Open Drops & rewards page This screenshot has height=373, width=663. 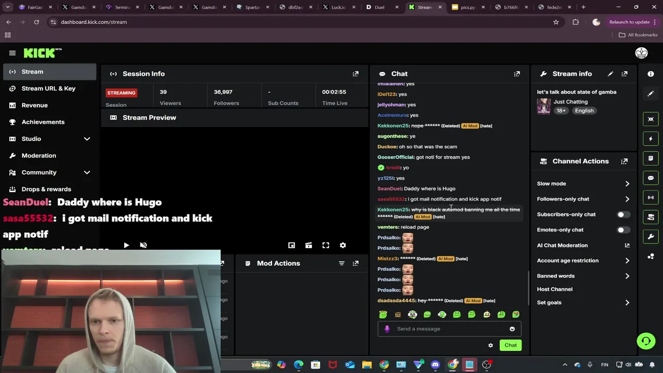coord(50,189)
